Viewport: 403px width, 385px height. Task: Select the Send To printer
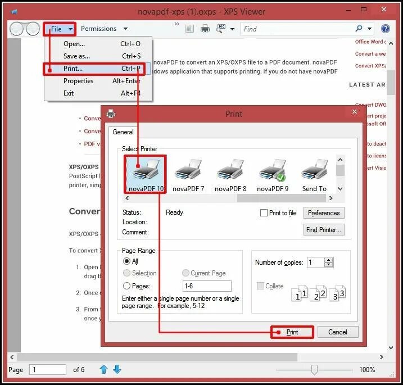pyautogui.click(x=314, y=175)
